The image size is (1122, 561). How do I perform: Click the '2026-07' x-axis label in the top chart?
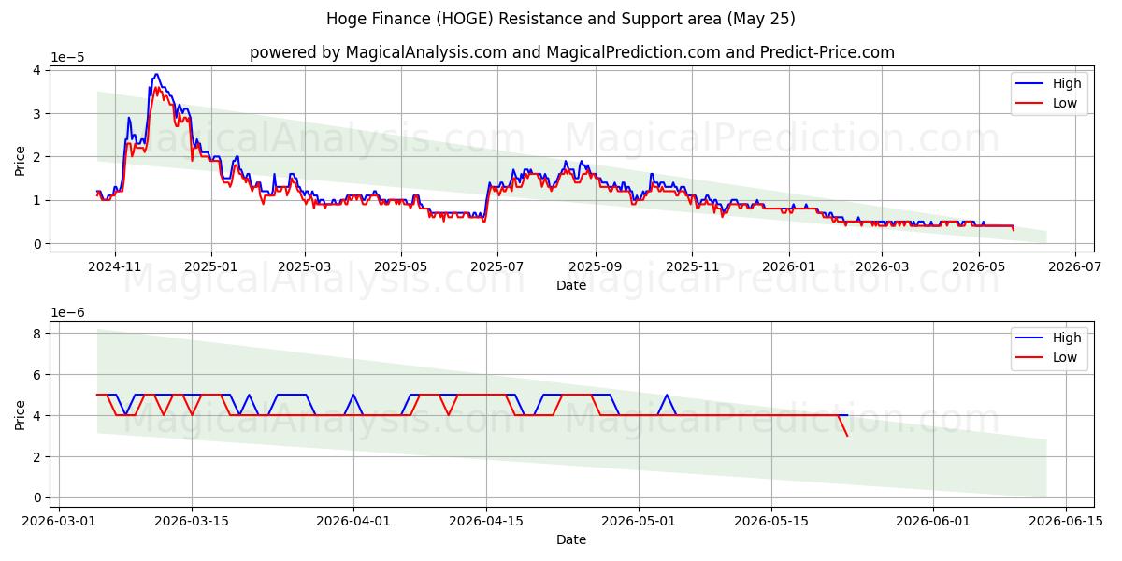[1074, 266]
